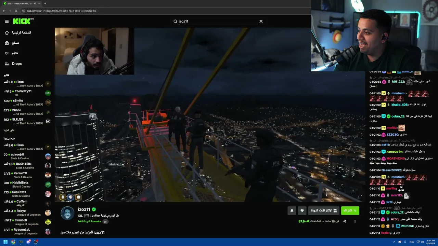This screenshot has width=438, height=246.
Task: Click the green Subscribe button
Action: [350, 210]
